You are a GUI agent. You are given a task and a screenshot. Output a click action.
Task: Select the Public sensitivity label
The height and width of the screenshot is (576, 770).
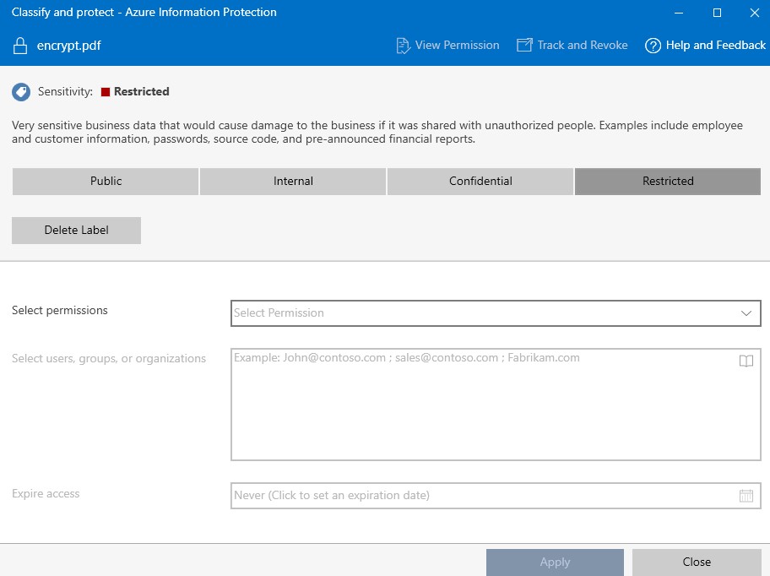coord(106,182)
